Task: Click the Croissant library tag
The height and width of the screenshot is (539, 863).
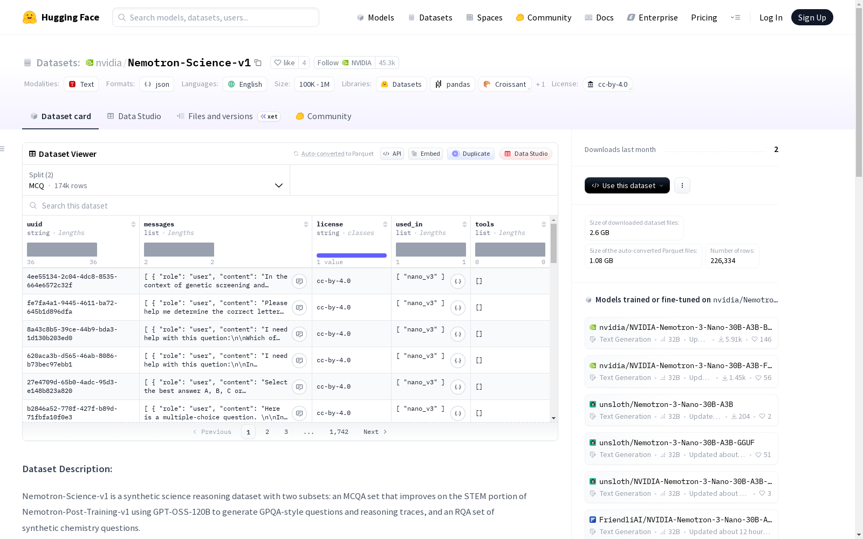Action: [x=505, y=84]
